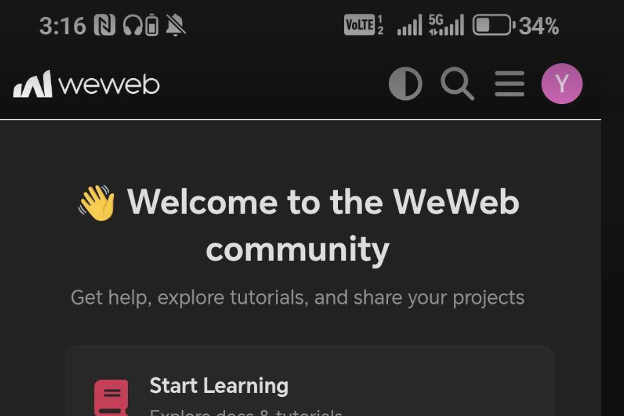Tap the red book icon
This screenshot has height=416, width=624.
pyautogui.click(x=111, y=398)
